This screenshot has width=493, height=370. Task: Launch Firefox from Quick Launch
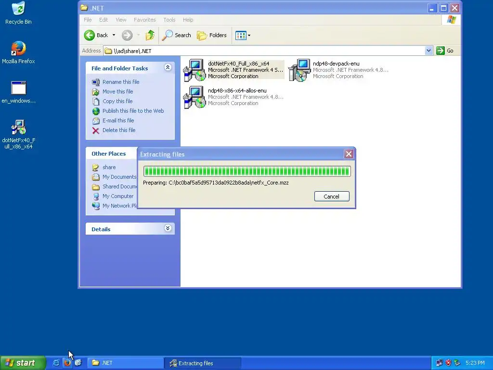click(x=67, y=363)
